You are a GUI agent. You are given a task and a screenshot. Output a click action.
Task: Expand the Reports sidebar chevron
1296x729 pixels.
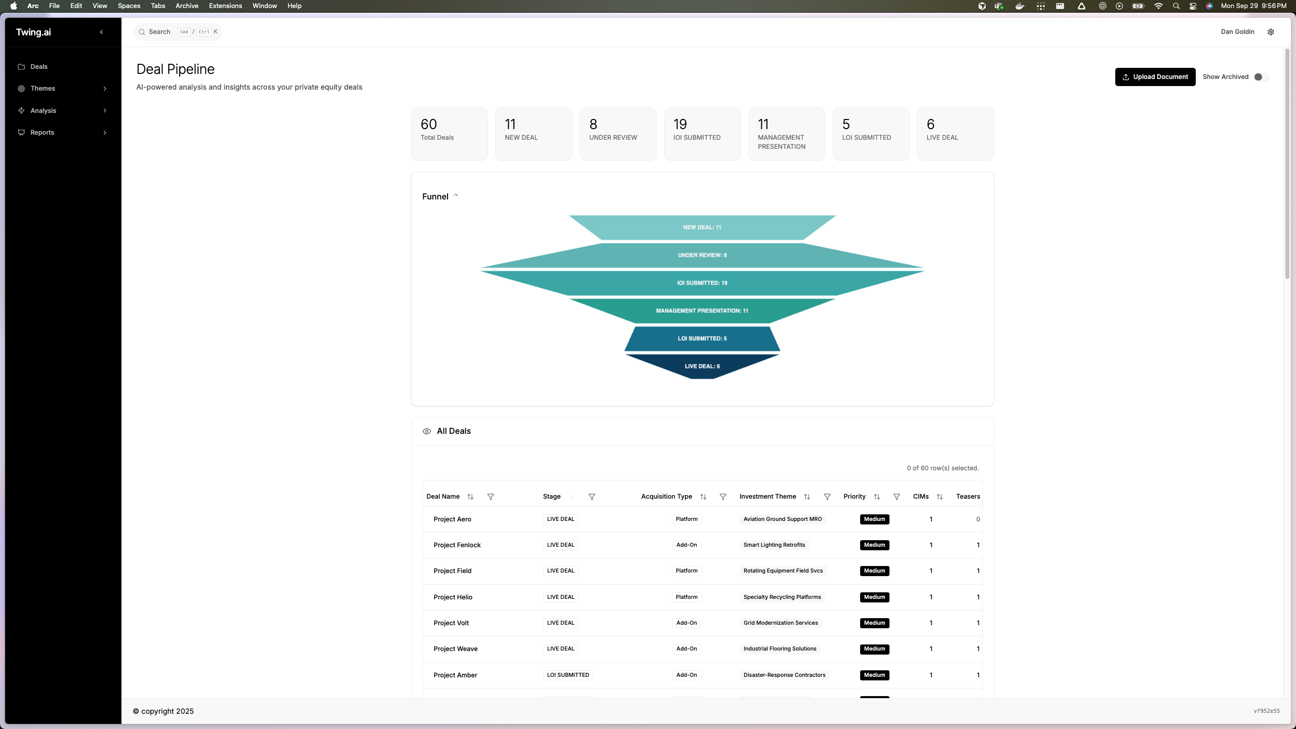pyautogui.click(x=105, y=132)
